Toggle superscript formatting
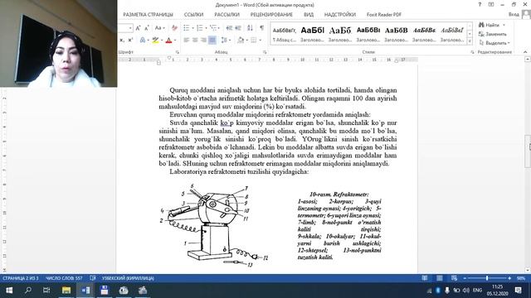Viewport: 531px width, 298px height. [x=130, y=41]
